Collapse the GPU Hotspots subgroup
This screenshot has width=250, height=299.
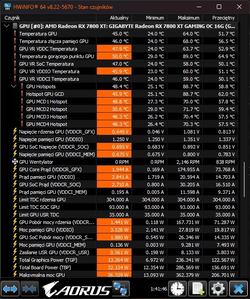click(x=14, y=86)
